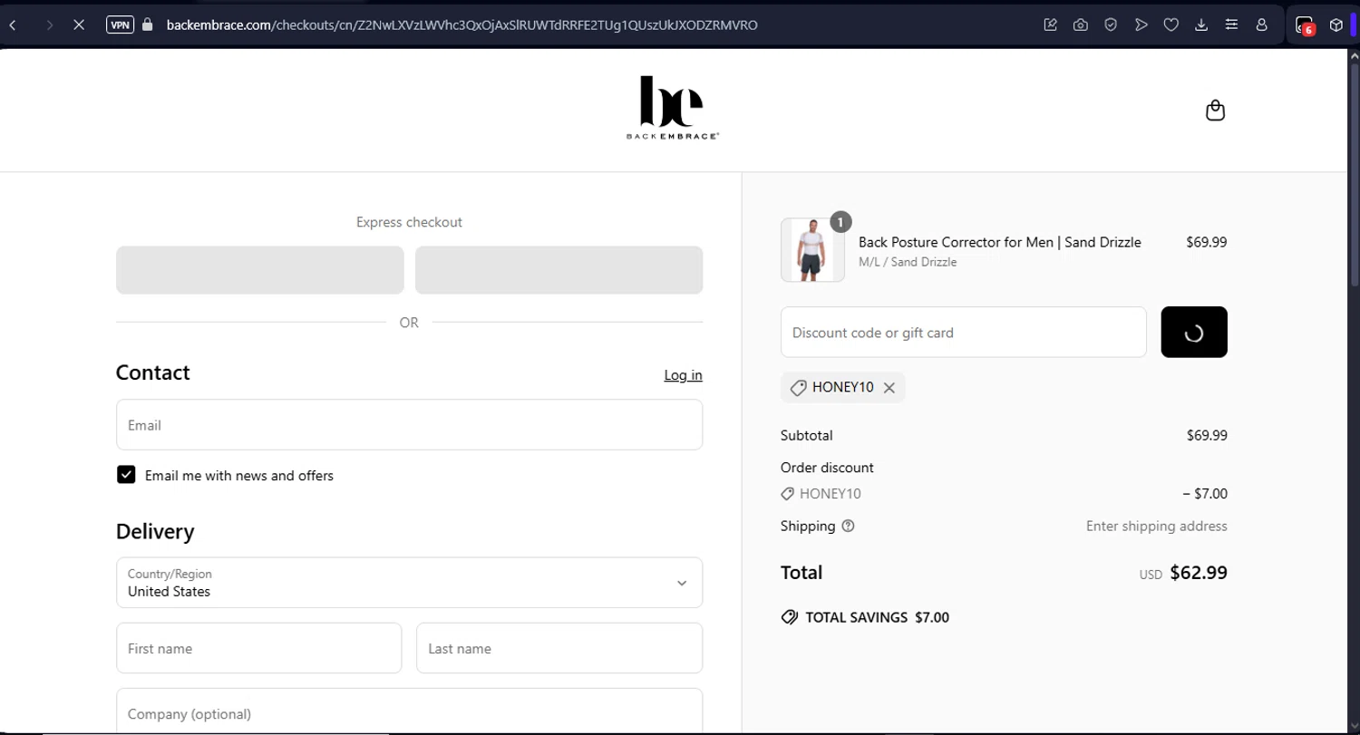Bookmark page with the heart icon
This screenshot has height=735, width=1360.
pyautogui.click(x=1171, y=25)
